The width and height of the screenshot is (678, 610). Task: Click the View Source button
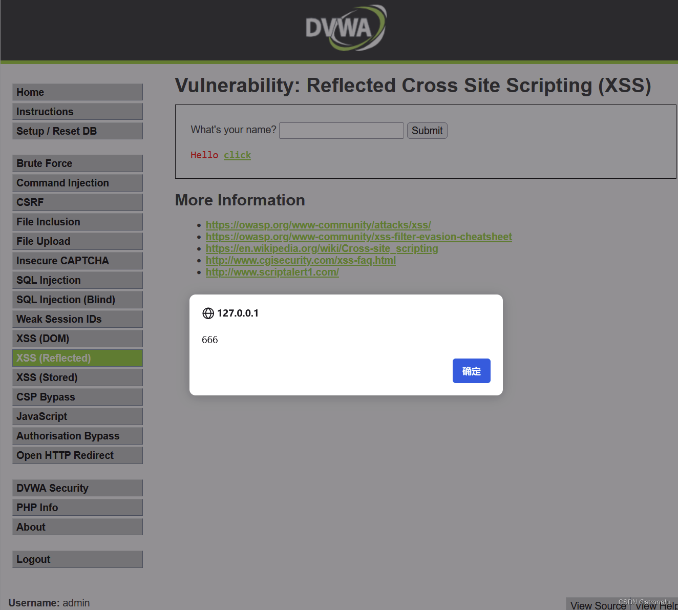tap(598, 605)
